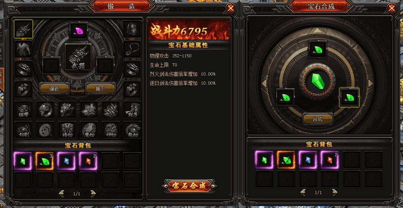Select blue gem in forging gem bag

67,161
